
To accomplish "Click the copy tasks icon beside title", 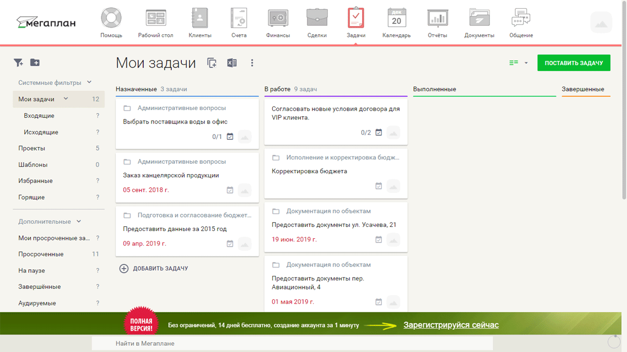I will pos(212,63).
